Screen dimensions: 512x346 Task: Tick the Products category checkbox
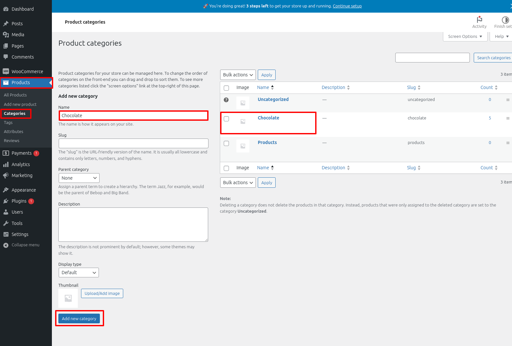click(x=226, y=143)
